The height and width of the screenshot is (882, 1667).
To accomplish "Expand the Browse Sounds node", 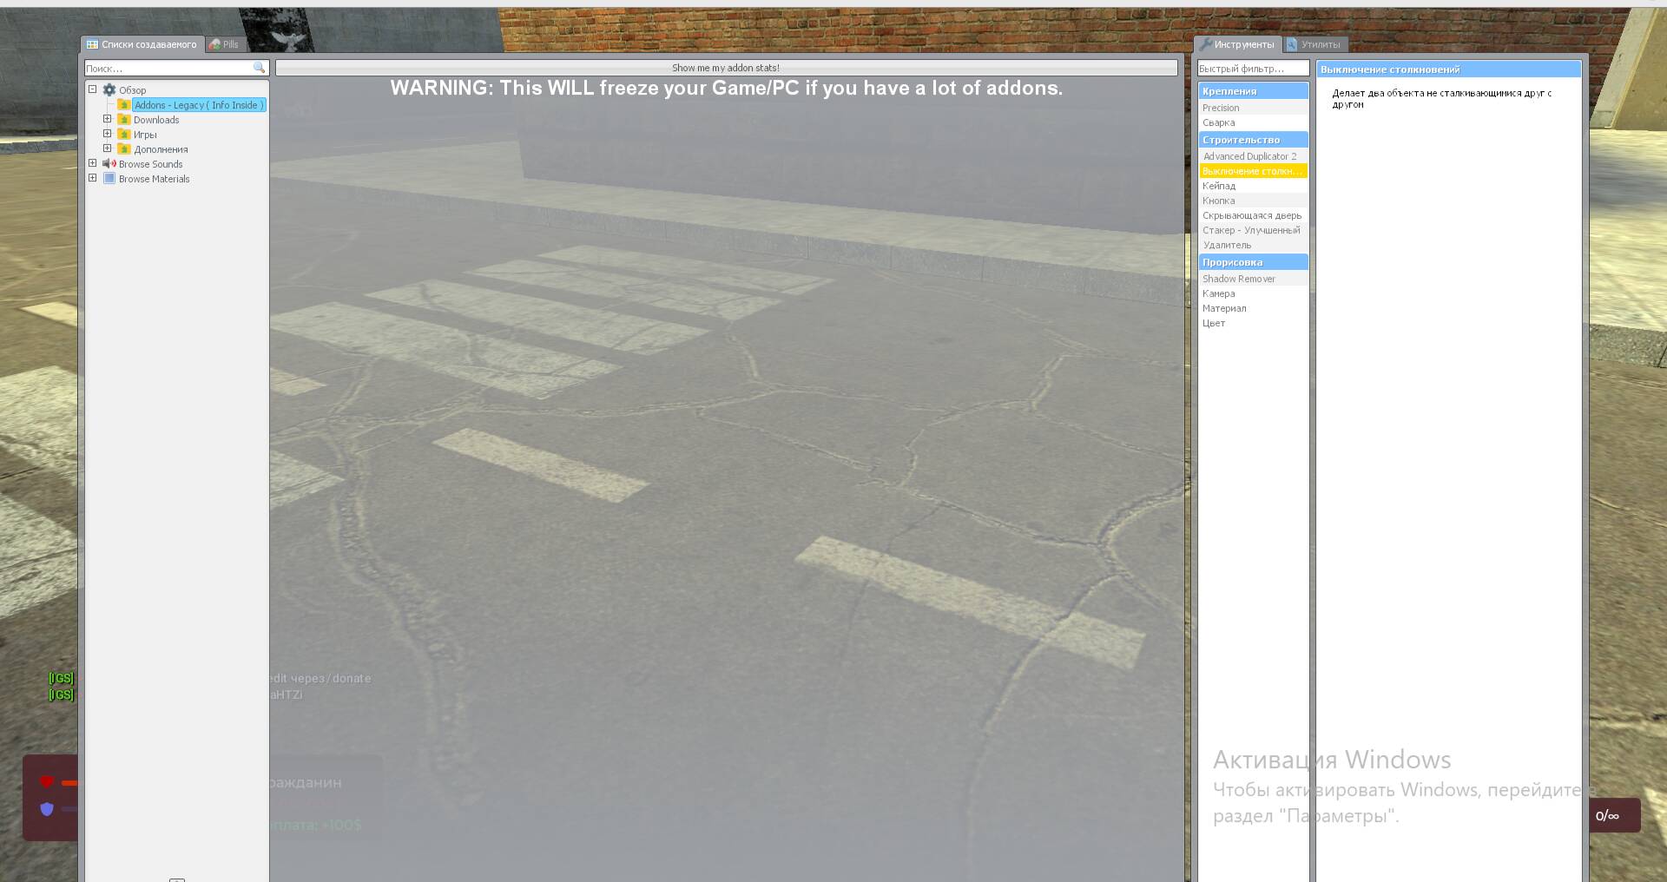I will coord(93,163).
